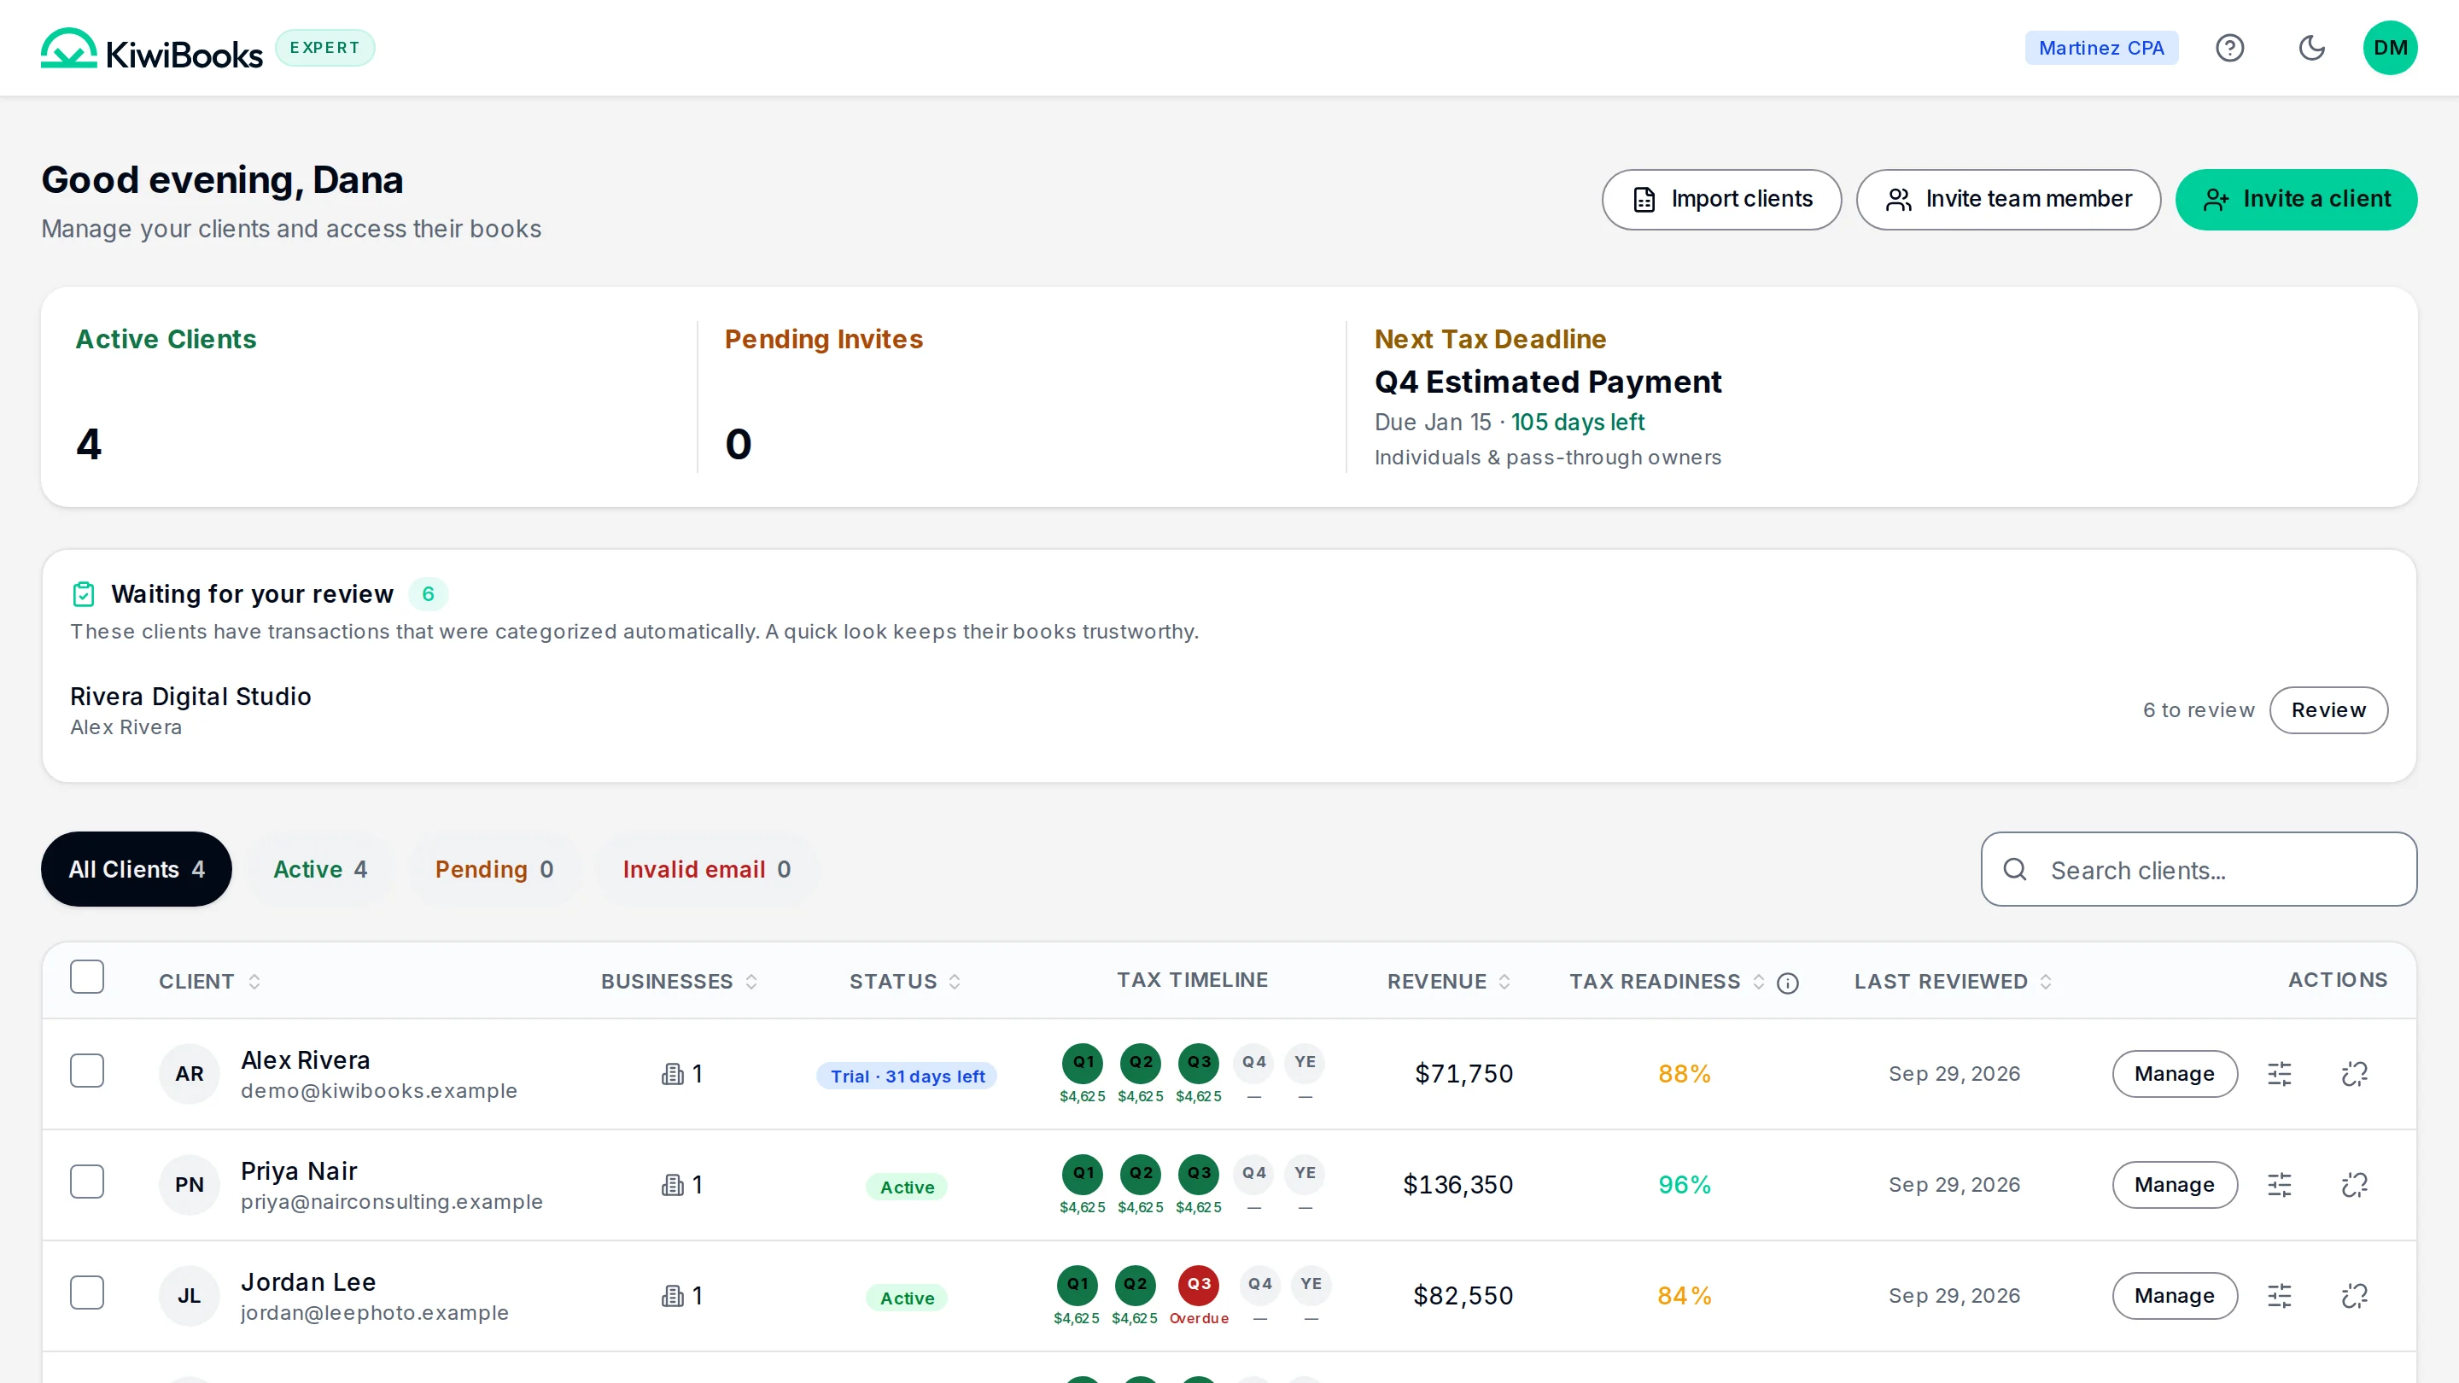Check the Alex Rivera row checkbox
The image size is (2459, 1383).
(87, 1071)
